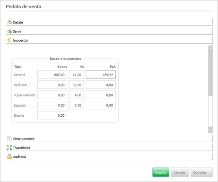
Task: Click the Reducido percentage field 10,00
Action: (x=76, y=85)
